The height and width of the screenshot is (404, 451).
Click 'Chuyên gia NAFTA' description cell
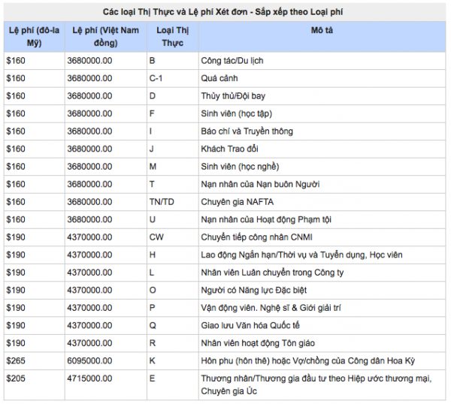click(322, 202)
